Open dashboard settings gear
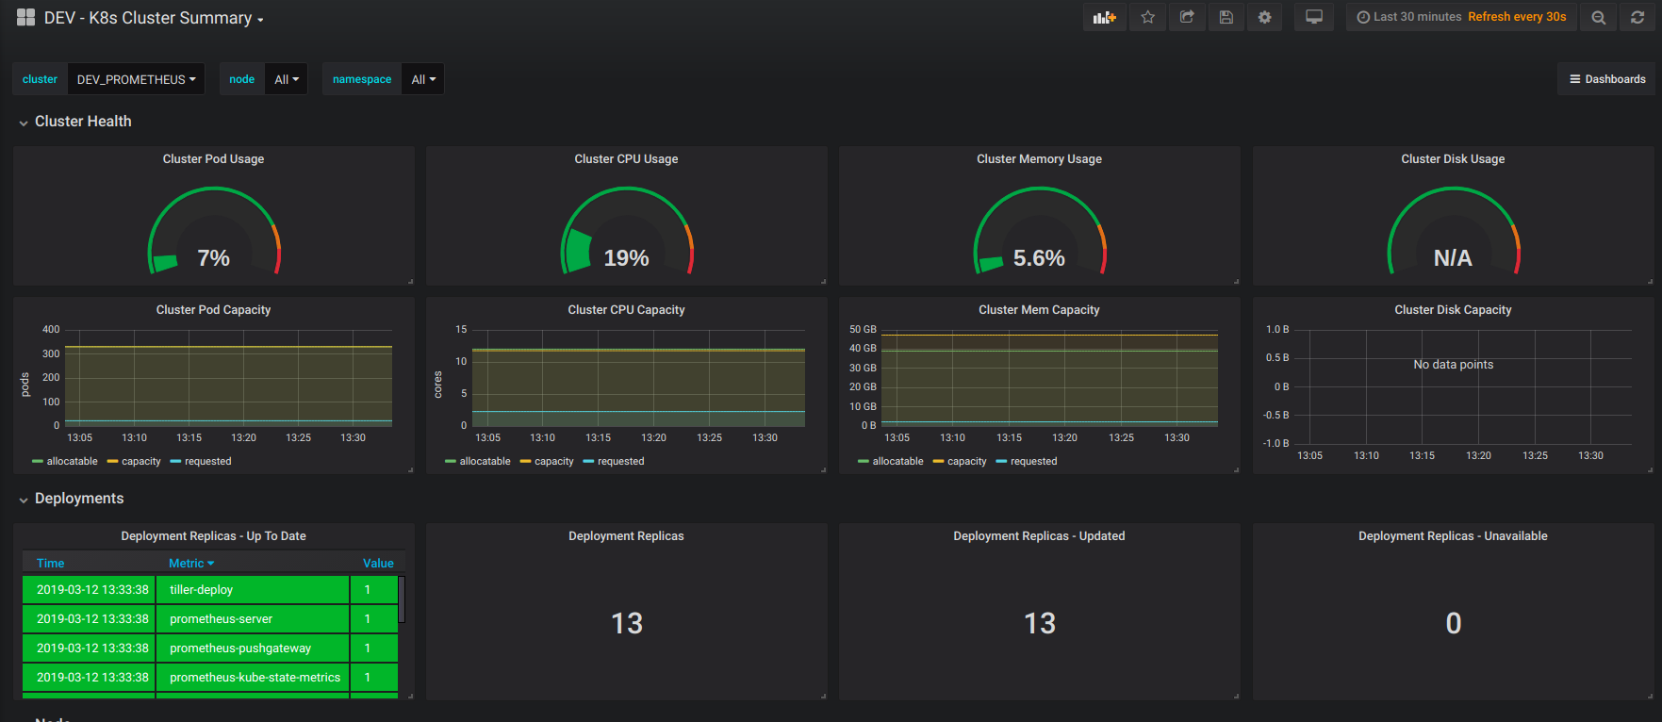 pyautogui.click(x=1264, y=17)
